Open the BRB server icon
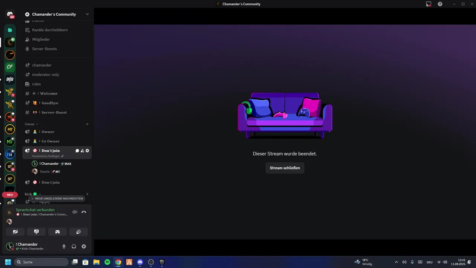The height and width of the screenshot is (268, 476). click(x=10, y=79)
